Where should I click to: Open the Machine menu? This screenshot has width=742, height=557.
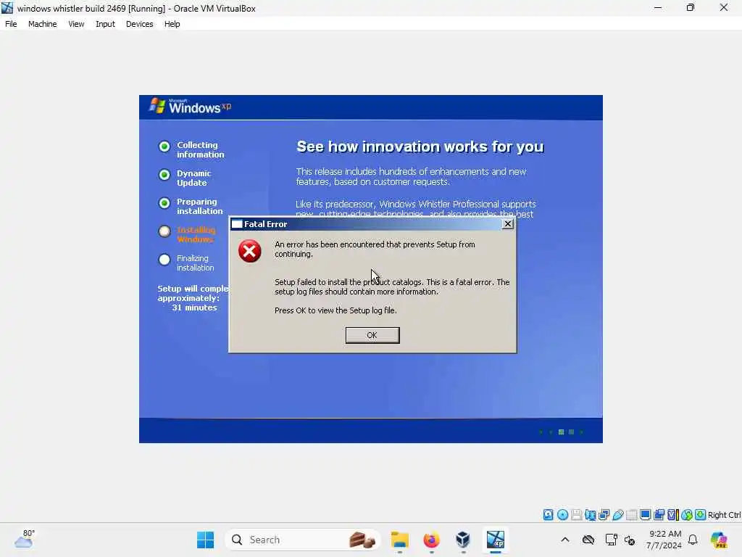(42, 24)
